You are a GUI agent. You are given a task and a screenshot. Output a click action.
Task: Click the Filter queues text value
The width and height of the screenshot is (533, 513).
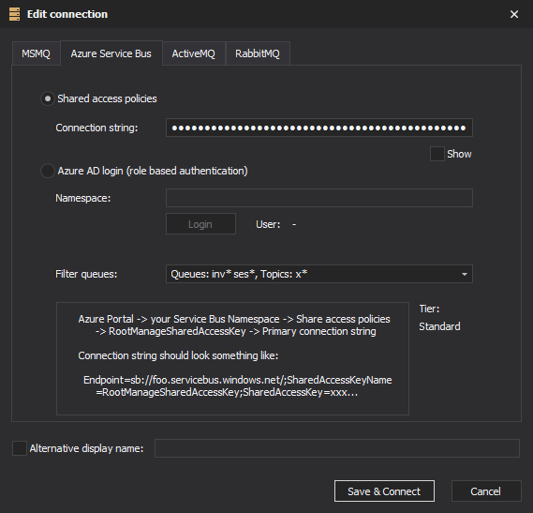pos(239,274)
